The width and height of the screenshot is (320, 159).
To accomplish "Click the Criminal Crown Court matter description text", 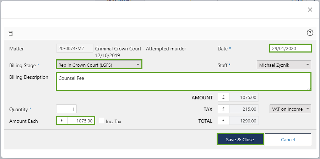I will pyautogui.click(x=140, y=49).
